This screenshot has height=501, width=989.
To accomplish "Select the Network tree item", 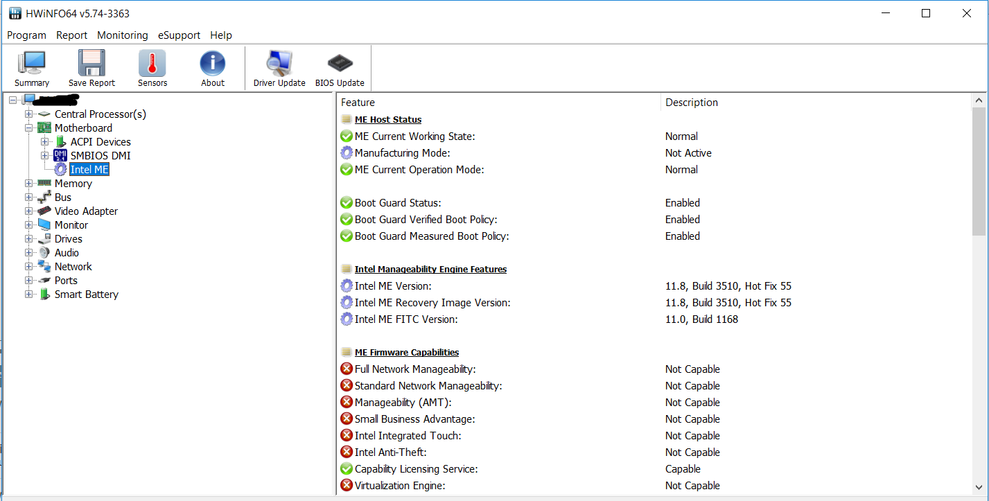I will [x=73, y=267].
